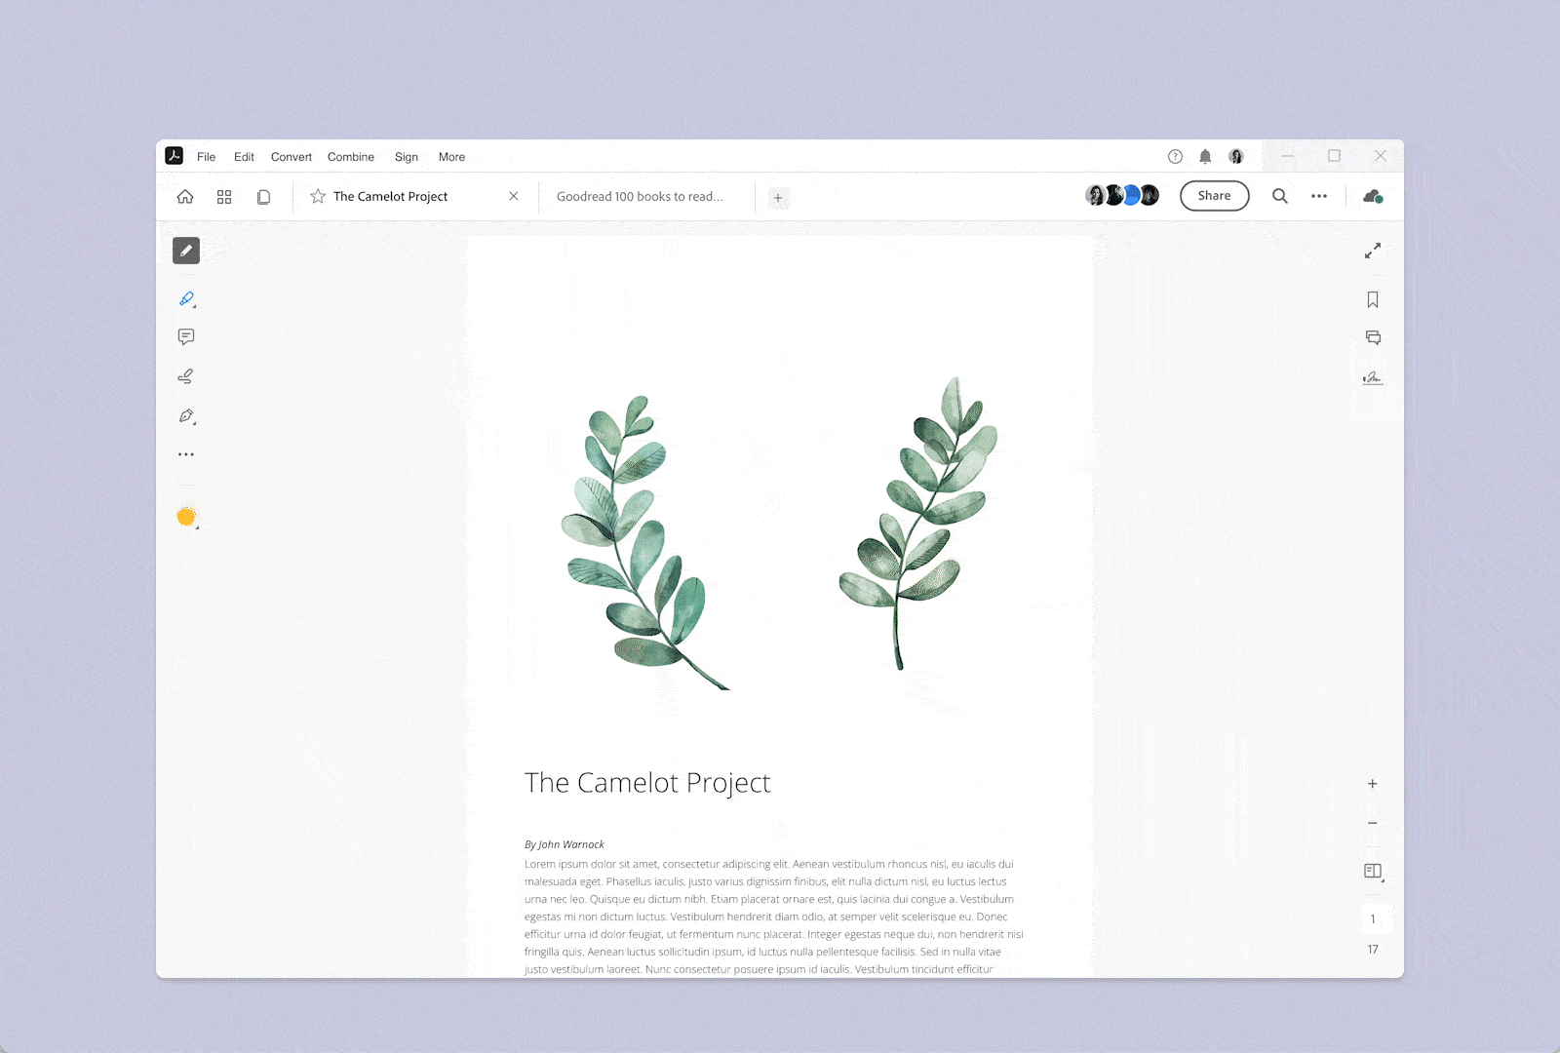Screen dimensions: 1560x1053
Task: Open the top bar more options ellipsis
Action: (1319, 196)
